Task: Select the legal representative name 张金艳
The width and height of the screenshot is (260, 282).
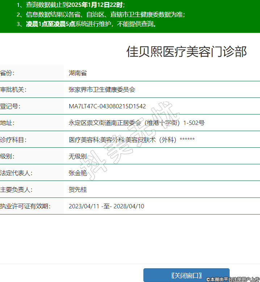Action: 78,173
